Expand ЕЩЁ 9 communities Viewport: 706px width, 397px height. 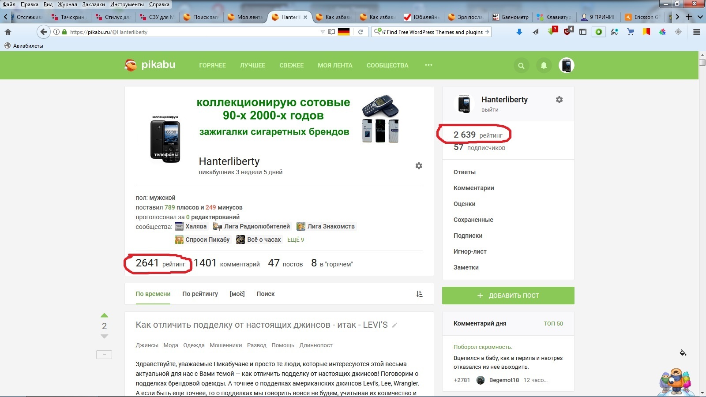tap(296, 240)
